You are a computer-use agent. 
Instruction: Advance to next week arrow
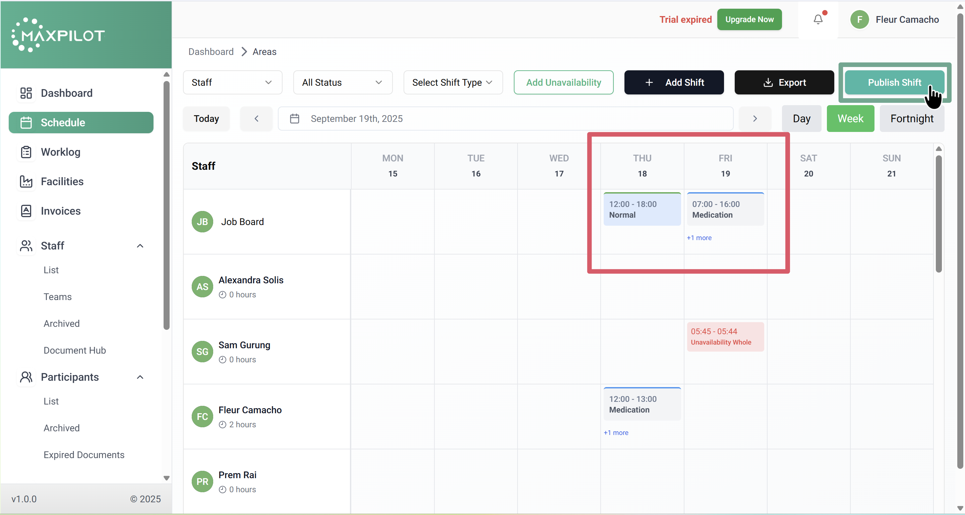click(x=755, y=119)
